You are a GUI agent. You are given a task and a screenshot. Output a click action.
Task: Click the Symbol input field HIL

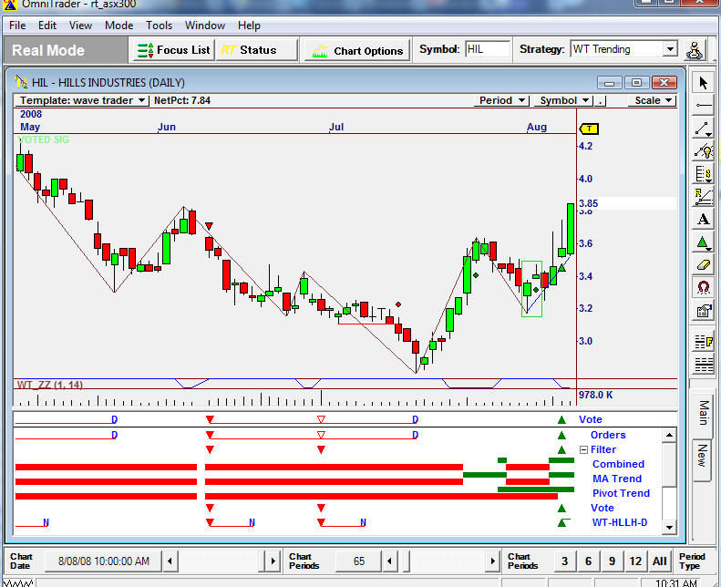[x=488, y=49]
